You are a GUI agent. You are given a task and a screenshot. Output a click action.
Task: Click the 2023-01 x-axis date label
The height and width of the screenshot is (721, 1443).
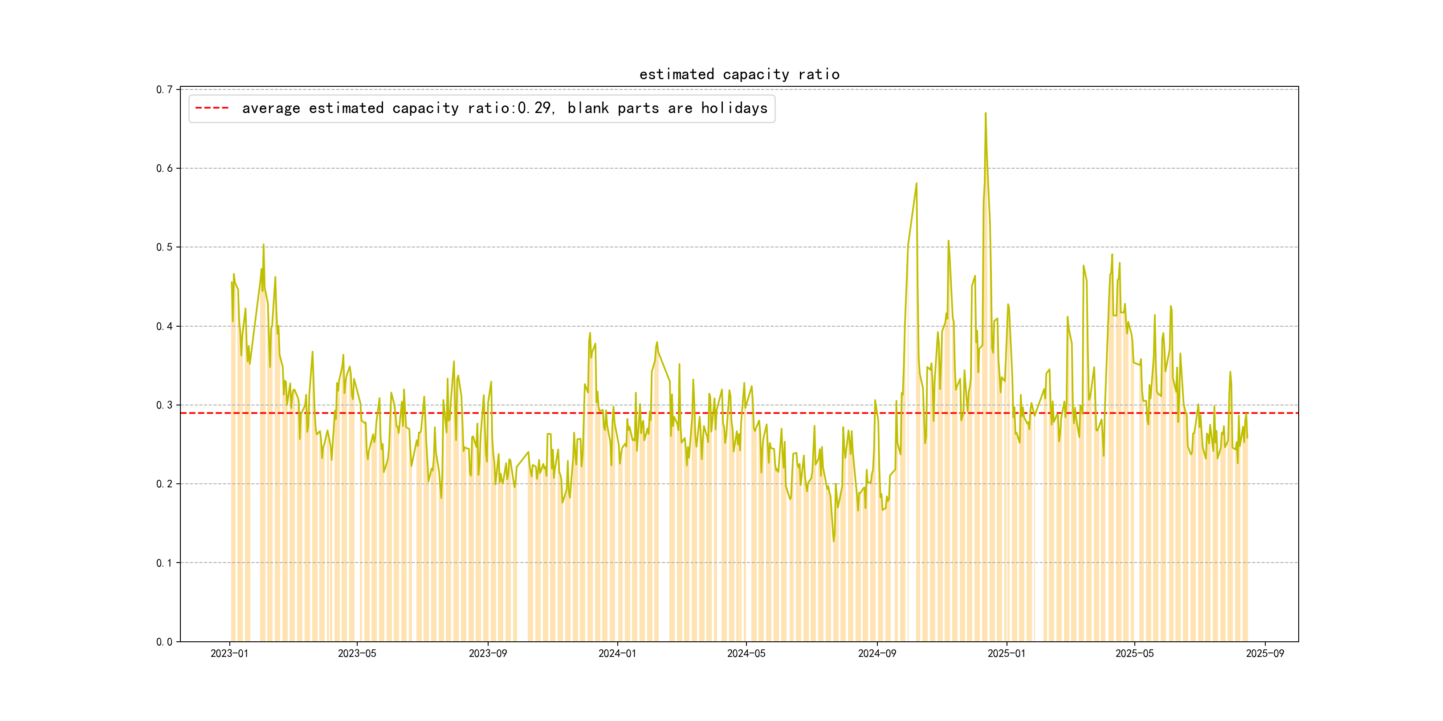[x=229, y=654]
